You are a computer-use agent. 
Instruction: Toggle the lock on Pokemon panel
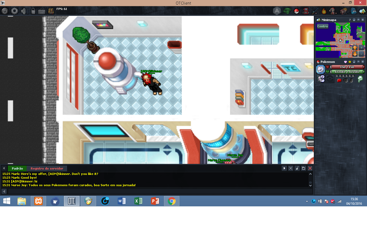tap(354, 62)
